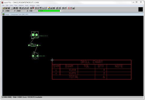Click the Delete (X) toolbar icon
This screenshot has width=145, height=100.
[12, 8]
